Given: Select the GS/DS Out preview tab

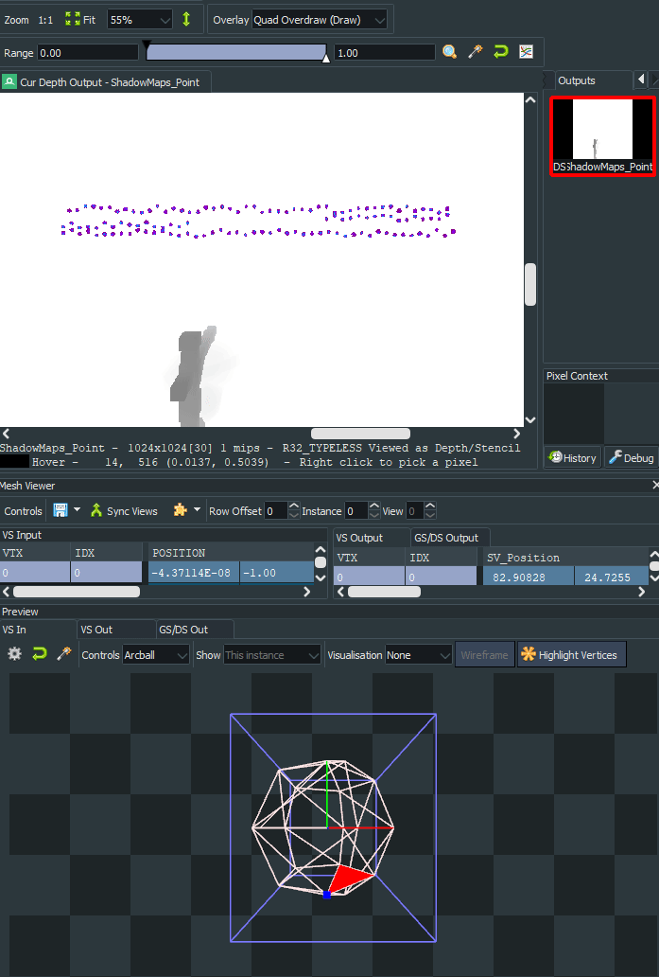Looking at the screenshot, I should point(195,630).
